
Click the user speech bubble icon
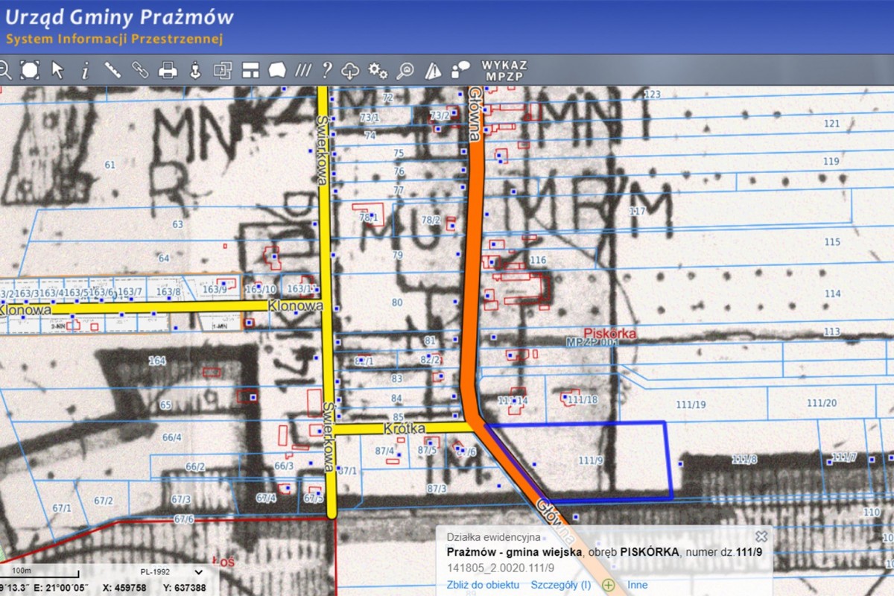[x=460, y=71]
